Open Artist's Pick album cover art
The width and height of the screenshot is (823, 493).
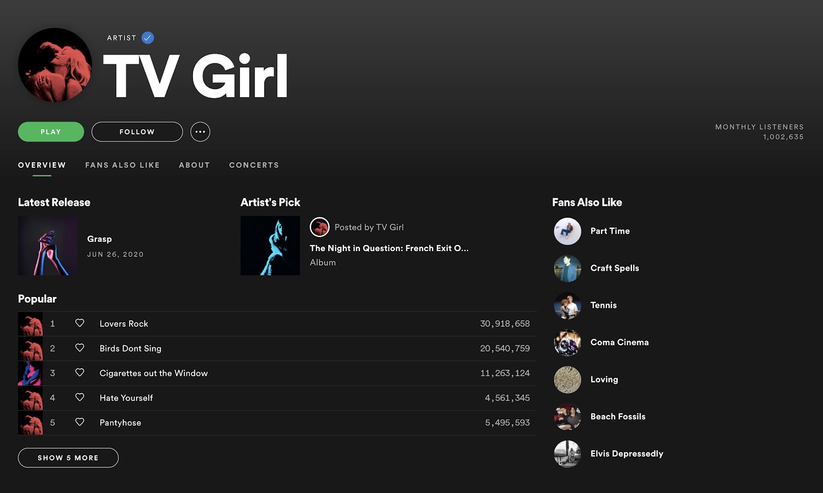tap(270, 245)
